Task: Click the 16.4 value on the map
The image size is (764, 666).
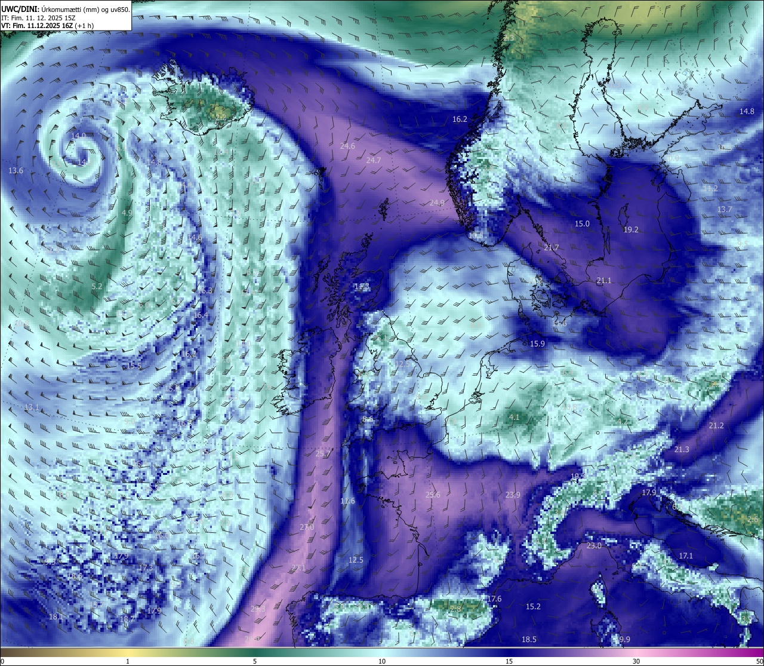Action: click(x=201, y=315)
